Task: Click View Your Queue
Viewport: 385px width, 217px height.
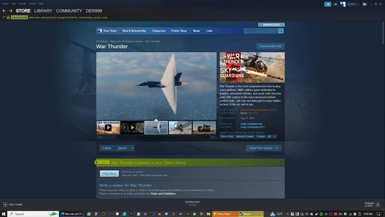Action: point(263,148)
